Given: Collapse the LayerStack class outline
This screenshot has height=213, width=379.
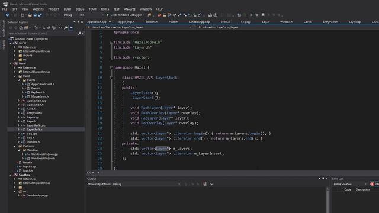Looking at the screenshot, I should point(112,78).
